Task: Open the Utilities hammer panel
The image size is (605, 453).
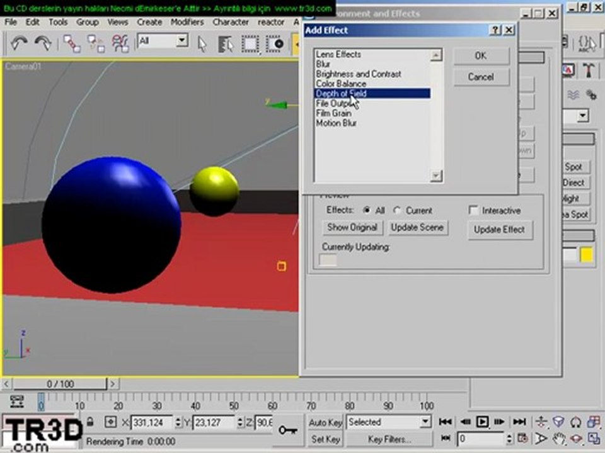Action: click(589, 70)
